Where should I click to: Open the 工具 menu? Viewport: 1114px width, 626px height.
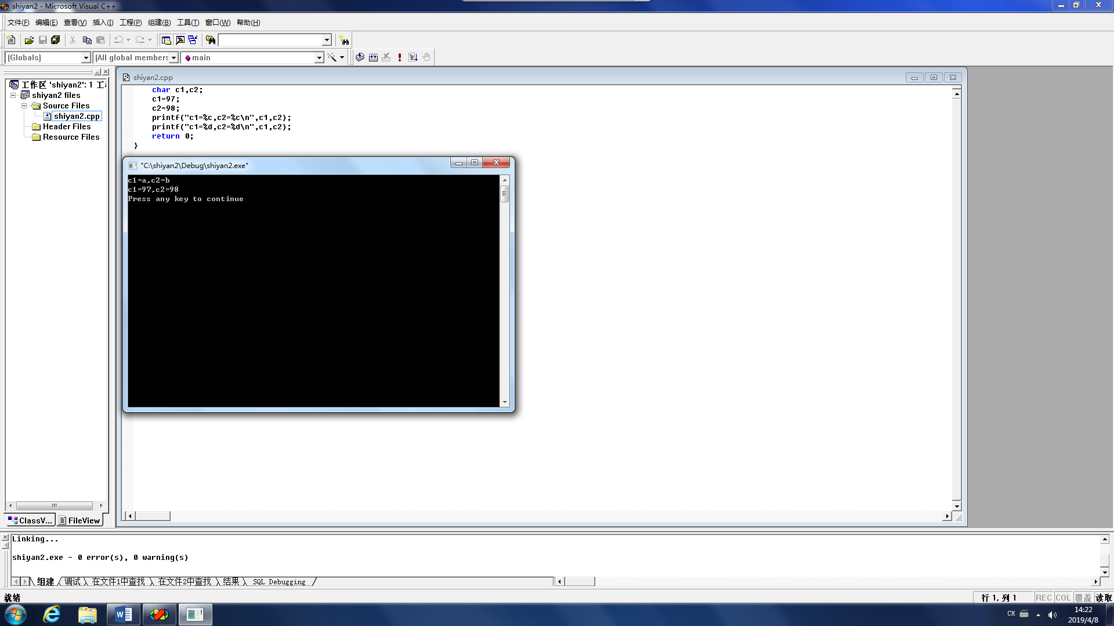click(x=188, y=23)
